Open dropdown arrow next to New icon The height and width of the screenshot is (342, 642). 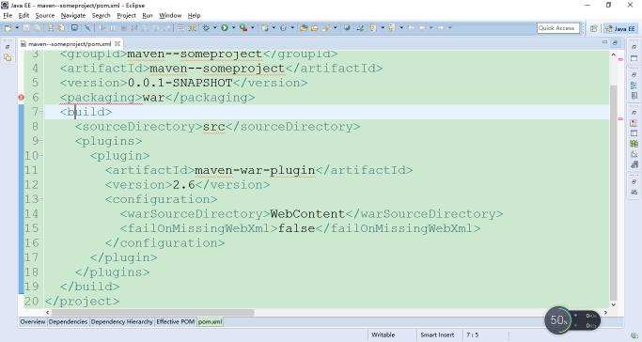coord(17,28)
